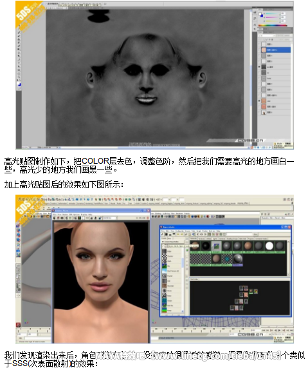The height and width of the screenshot is (368, 308).
Task: Adjust the magenta slider in Photoshop Color panel
Action: click(273, 17)
